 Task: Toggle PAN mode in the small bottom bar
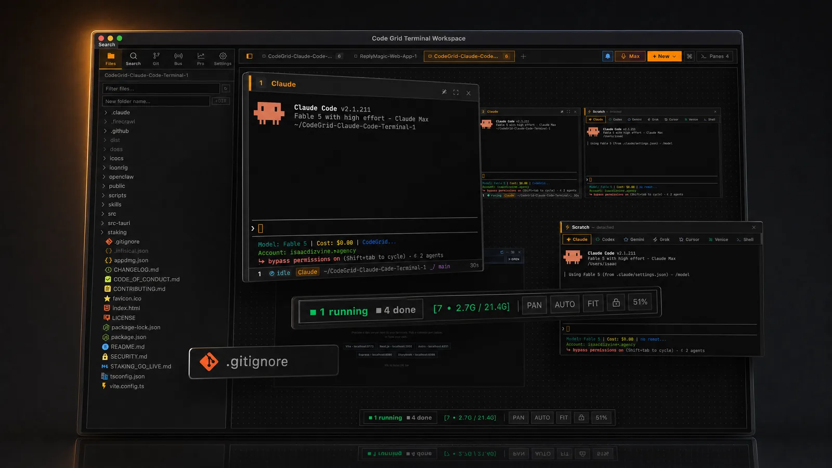518,418
